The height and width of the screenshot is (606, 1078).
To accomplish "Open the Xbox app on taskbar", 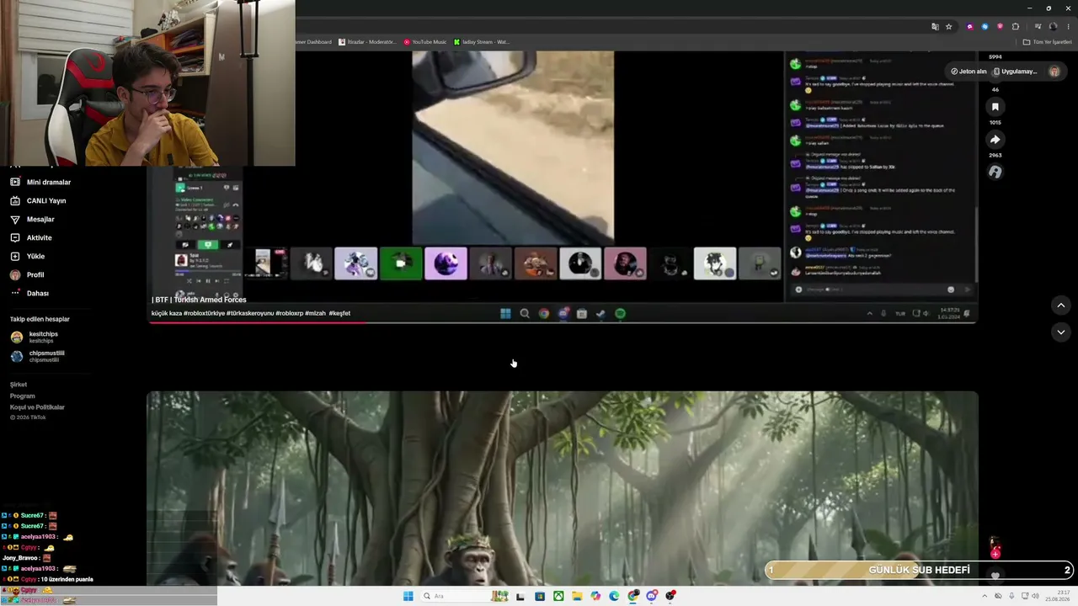I will pyautogui.click(x=558, y=596).
